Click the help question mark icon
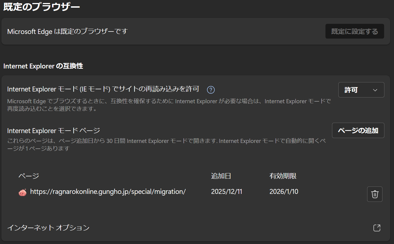Image resolution: width=394 pixels, height=244 pixels. tap(211, 90)
